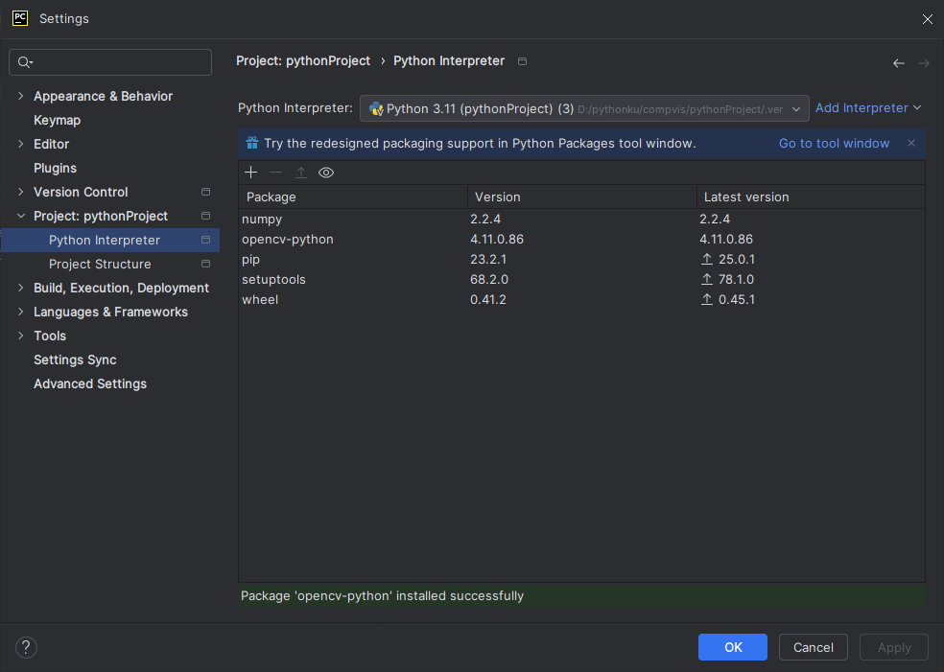
Task: Click setuptools version 68.2.0 cell
Action: point(489,279)
